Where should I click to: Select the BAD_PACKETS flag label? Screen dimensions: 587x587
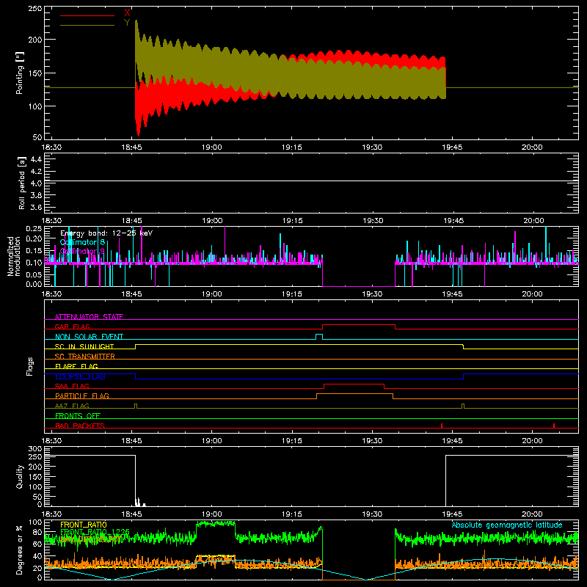tap(80, 426)
